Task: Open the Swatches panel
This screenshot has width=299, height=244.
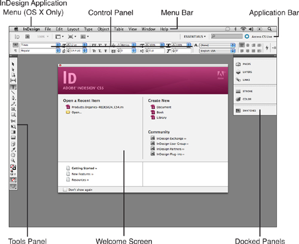Action: point(246,111)
